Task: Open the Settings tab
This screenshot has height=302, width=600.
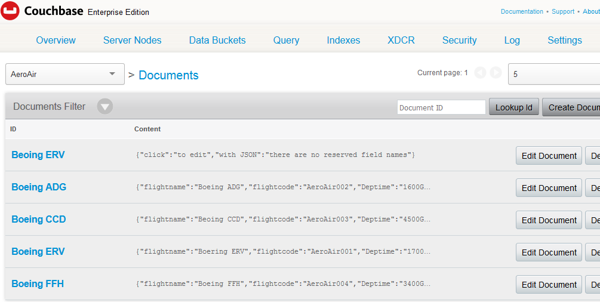Action: tap(565, 40)
